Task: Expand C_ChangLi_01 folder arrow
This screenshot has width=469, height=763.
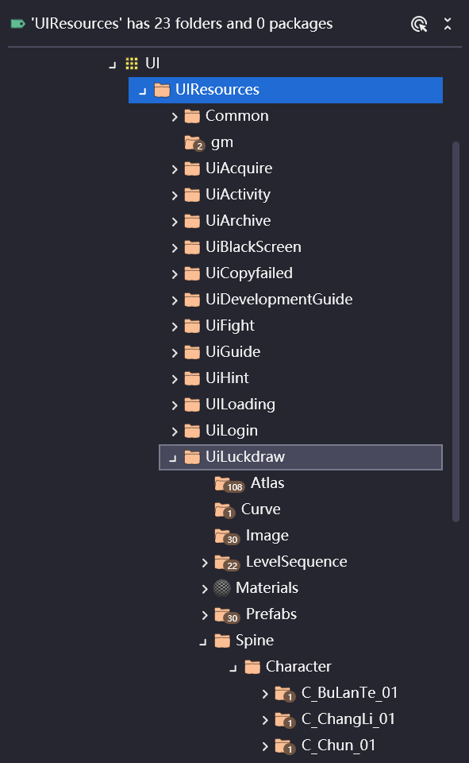Action: tap(265, 720)
